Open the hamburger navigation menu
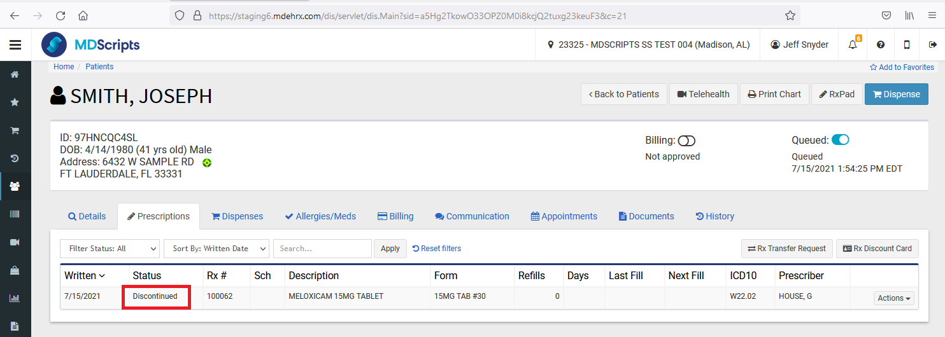This screenshot has height=337, width=945. pyautogui.click(x=15, y=45)
